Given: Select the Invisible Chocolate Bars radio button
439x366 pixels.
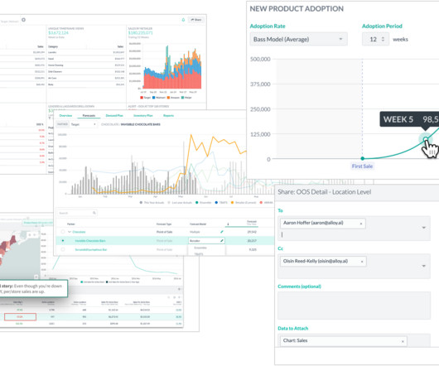Looking at the screenshot, I should coord(63,241).
